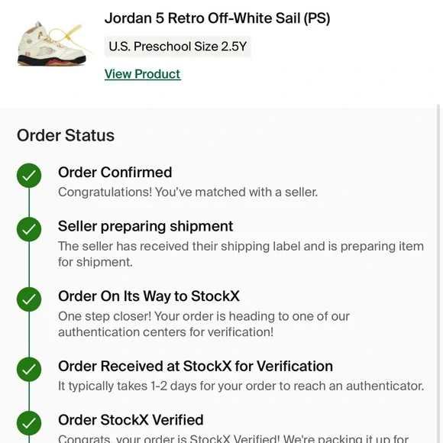The width and height of the screenshot is (443, 443).
Task: Click the Order Status heading
Action: (x=66, y=135)
